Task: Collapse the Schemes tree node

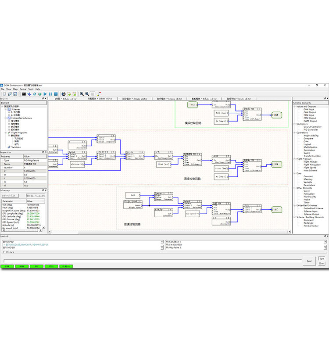Action: coord(6,109)
